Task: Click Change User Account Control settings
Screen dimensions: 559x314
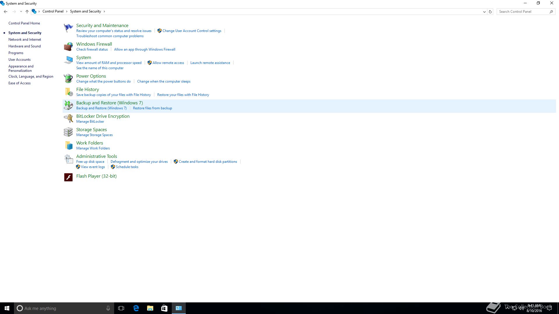Action: tap(192, 31)
